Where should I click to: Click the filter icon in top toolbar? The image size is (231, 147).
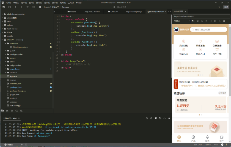[x=219, y=7]
